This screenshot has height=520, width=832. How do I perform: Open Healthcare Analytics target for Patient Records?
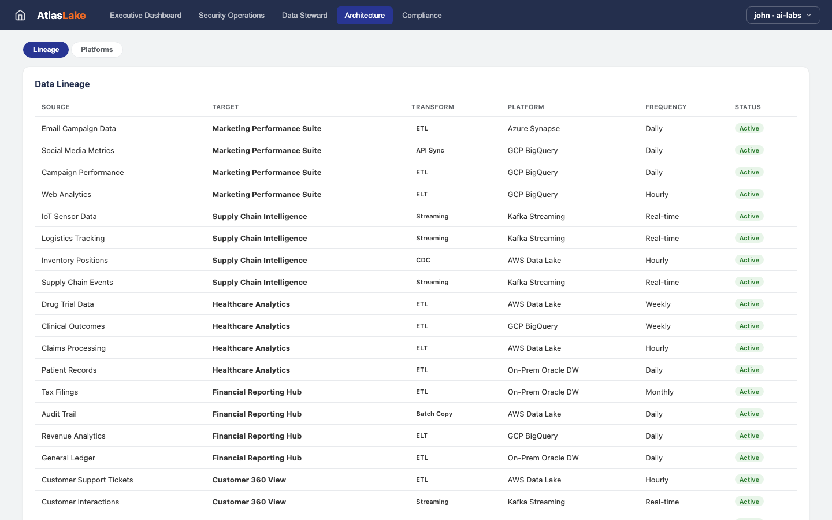pos(251,370)
